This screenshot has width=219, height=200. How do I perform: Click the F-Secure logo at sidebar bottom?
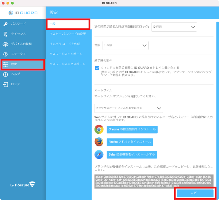(x=23, y=185)
